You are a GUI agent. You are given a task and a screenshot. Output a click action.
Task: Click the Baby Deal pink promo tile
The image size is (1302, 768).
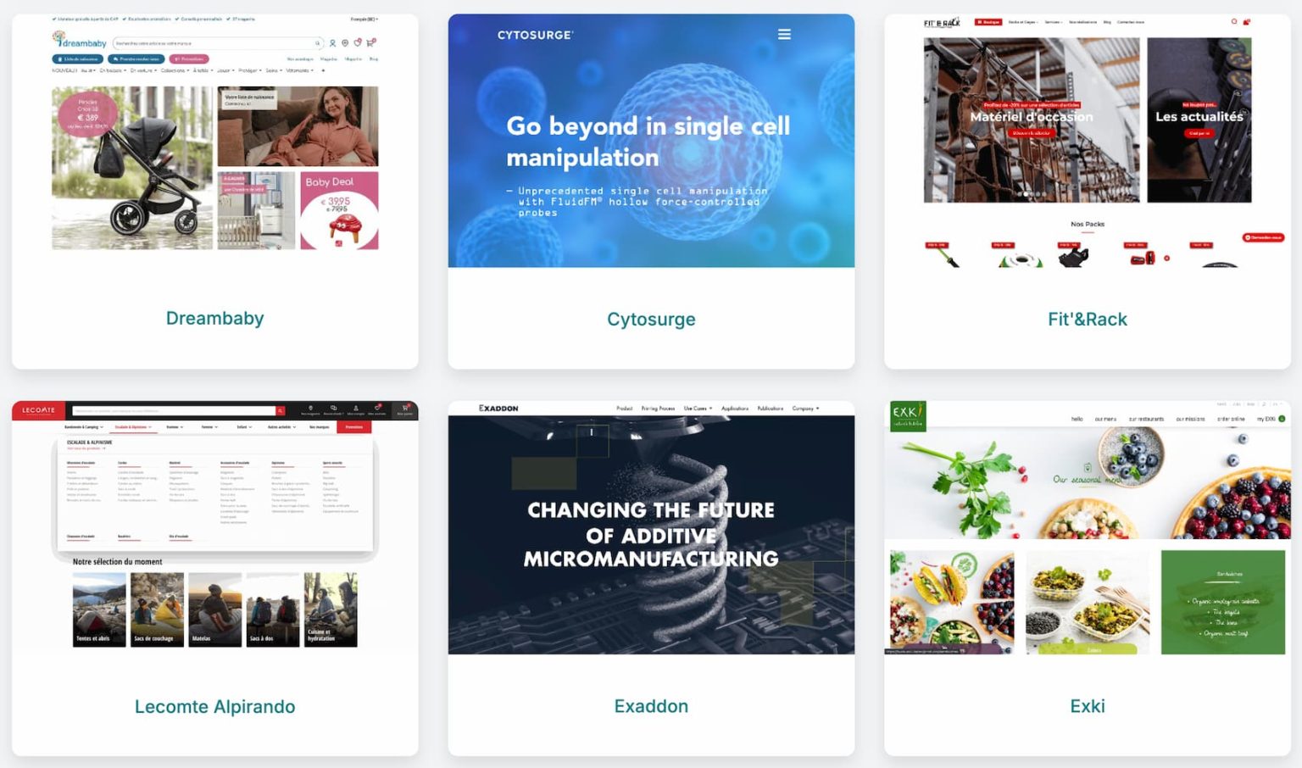tap(339, 210)
